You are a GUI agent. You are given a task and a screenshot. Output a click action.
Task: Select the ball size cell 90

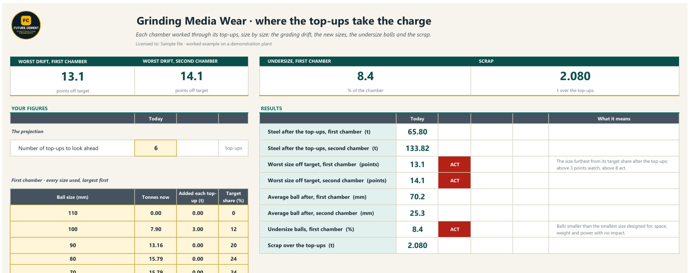coord(73,245)
